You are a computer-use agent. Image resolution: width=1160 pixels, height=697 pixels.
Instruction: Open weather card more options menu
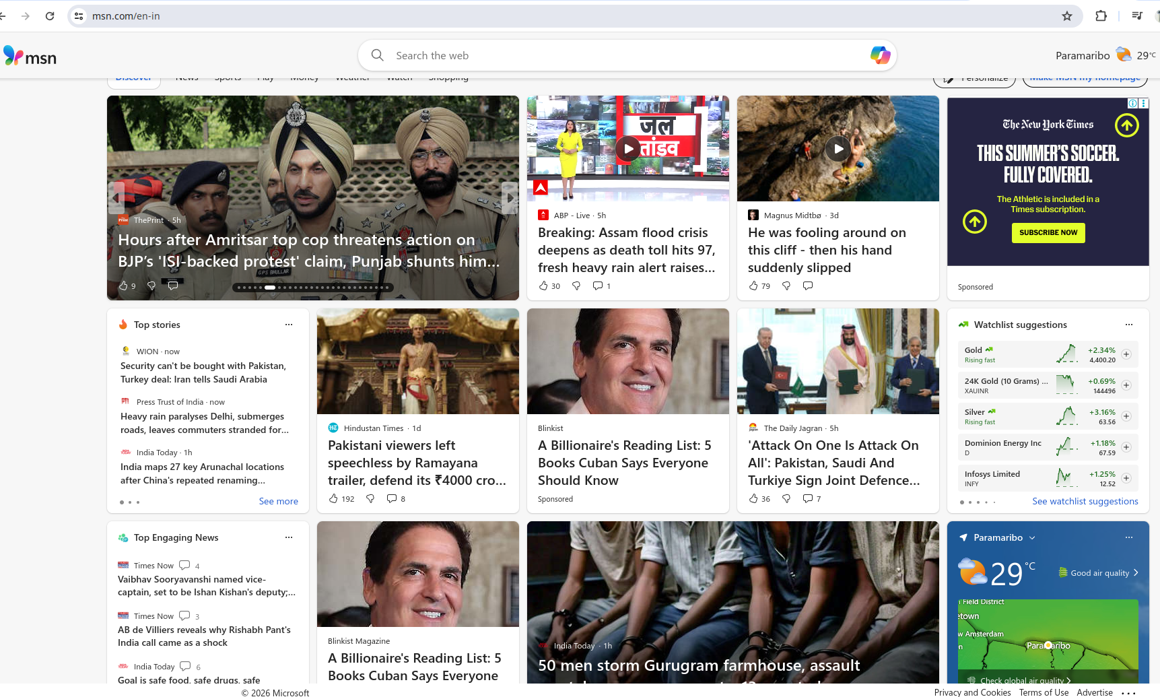point(1129,537)
